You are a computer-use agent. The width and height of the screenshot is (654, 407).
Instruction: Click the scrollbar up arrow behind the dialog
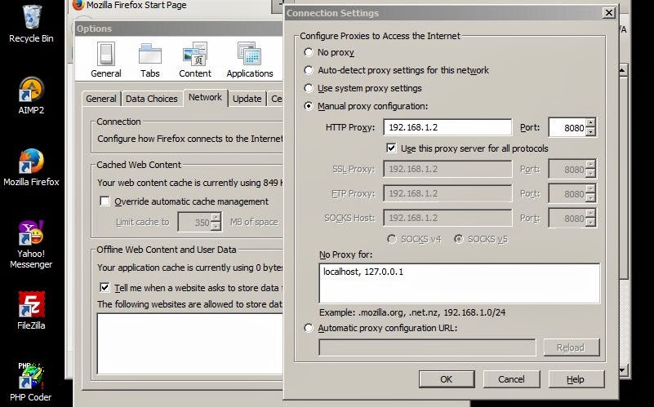[x=622, y=70]
